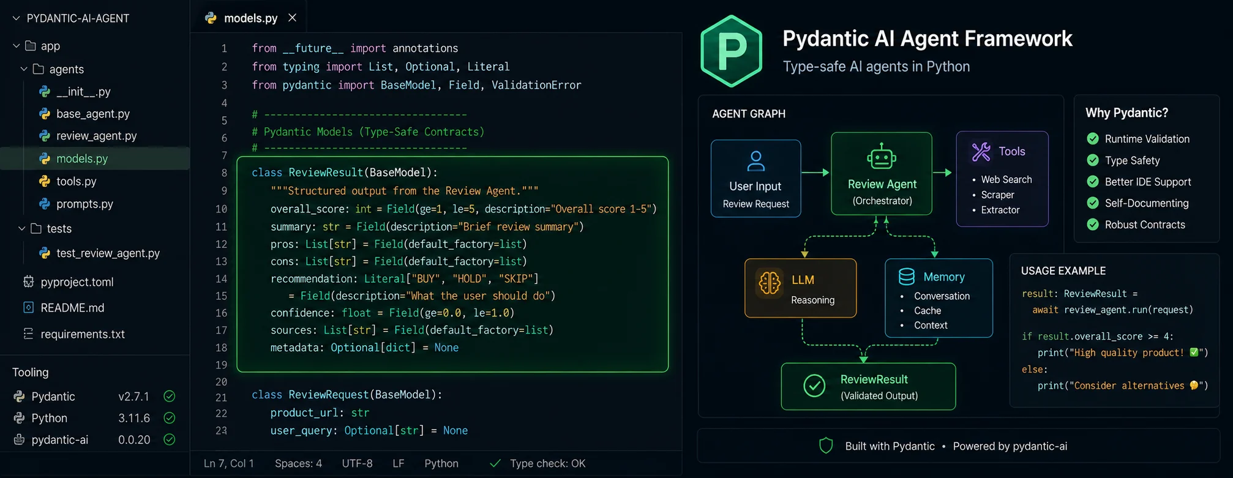Screen dimensions: 1233x478
Task: Click the Python icon beside review_agent.py
Action: click(x=45, y=136)
